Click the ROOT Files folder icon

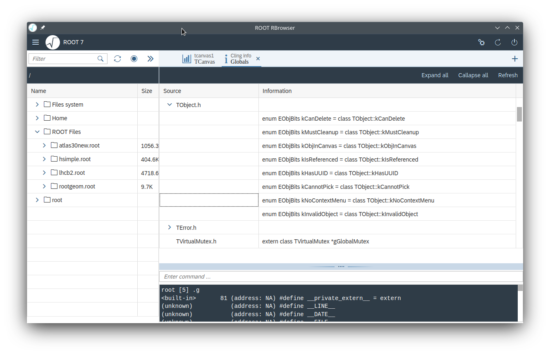pos(47,132)
